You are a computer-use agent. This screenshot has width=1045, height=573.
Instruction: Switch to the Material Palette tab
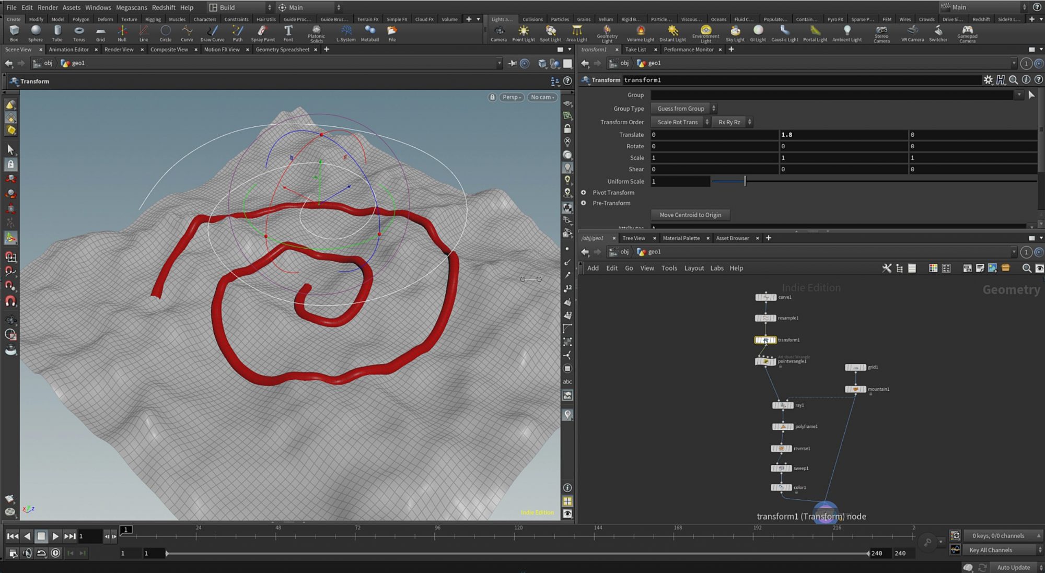681,238
